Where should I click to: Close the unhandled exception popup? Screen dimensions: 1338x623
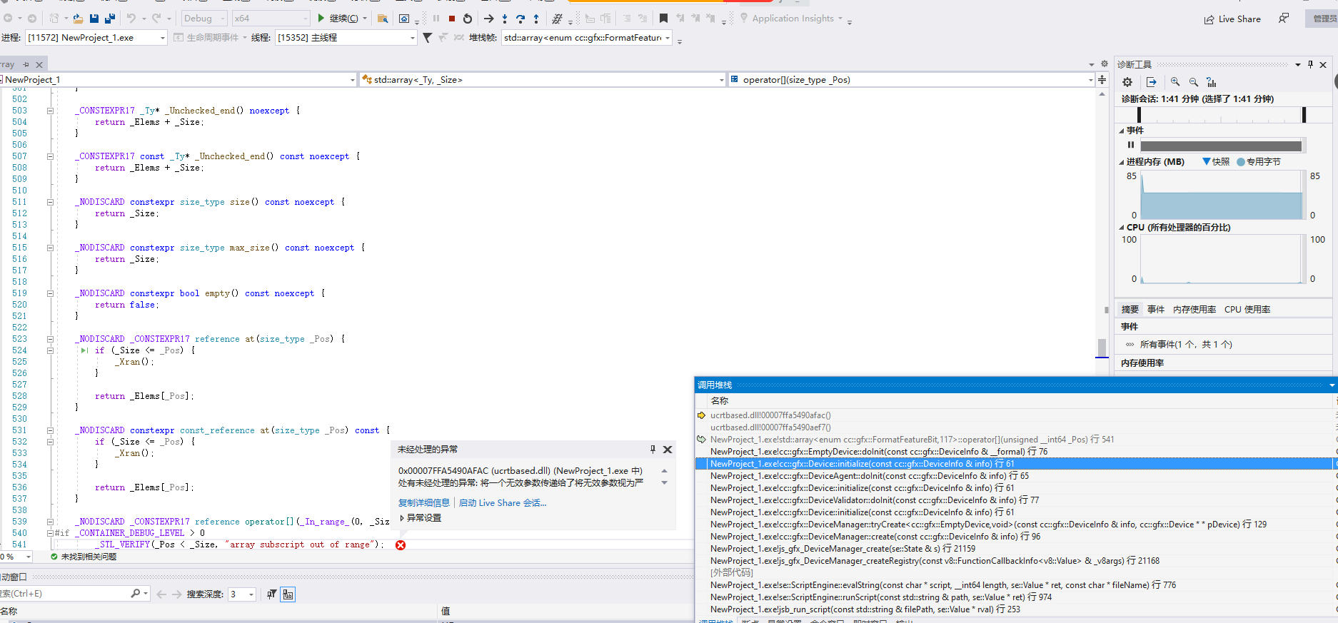(668, 449)
